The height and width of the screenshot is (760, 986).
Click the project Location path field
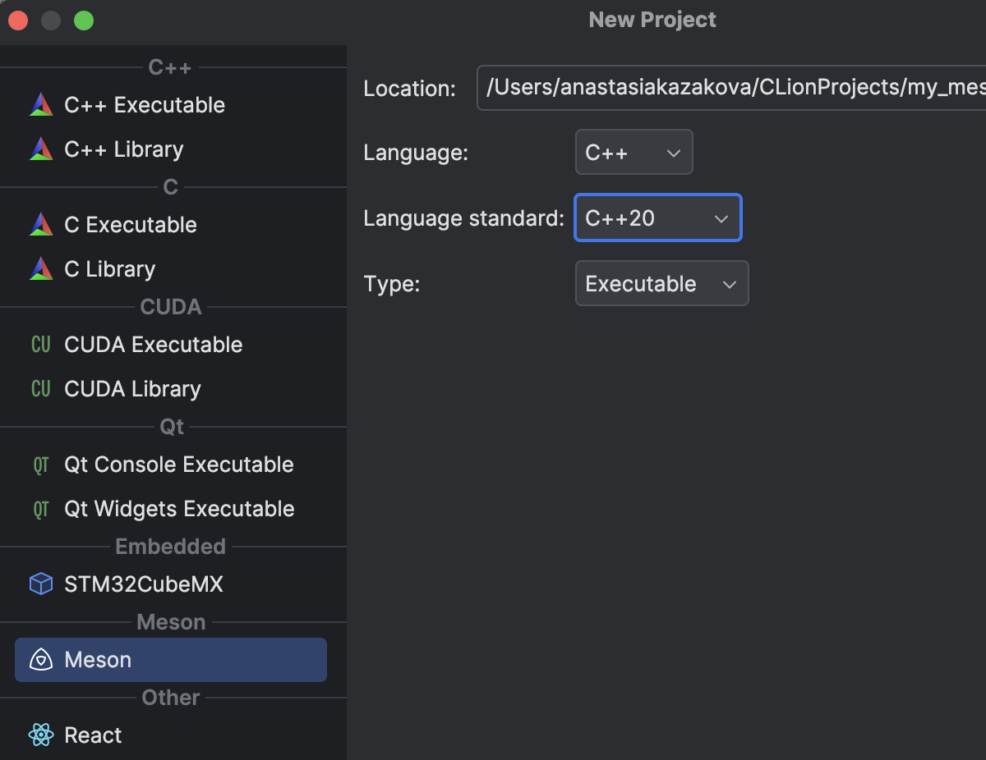(731, 88)
